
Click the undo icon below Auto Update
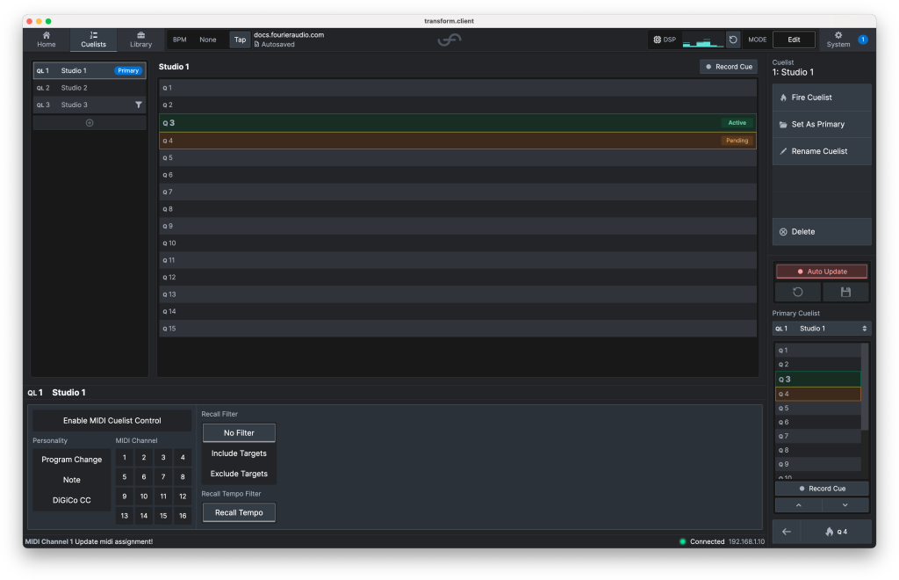[798, 292]
